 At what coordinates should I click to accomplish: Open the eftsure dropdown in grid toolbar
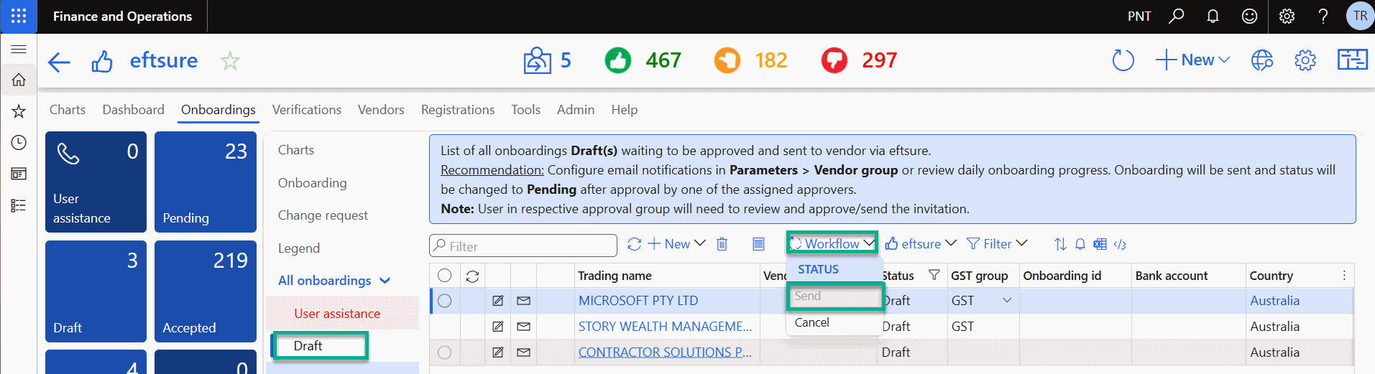(x=921, y=244)
